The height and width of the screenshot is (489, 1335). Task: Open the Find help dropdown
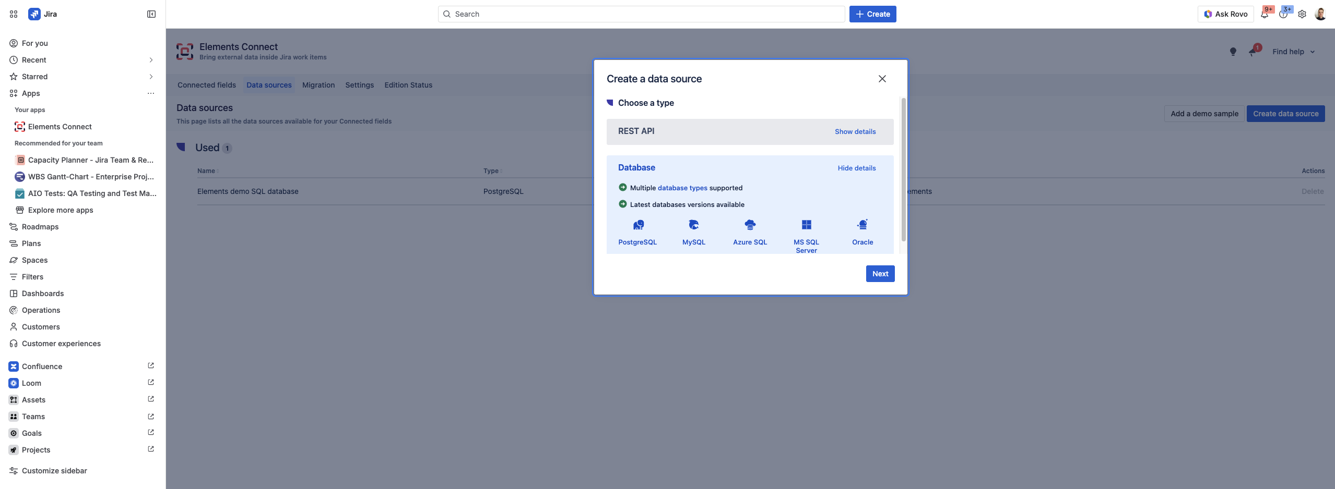(1294, 52)
